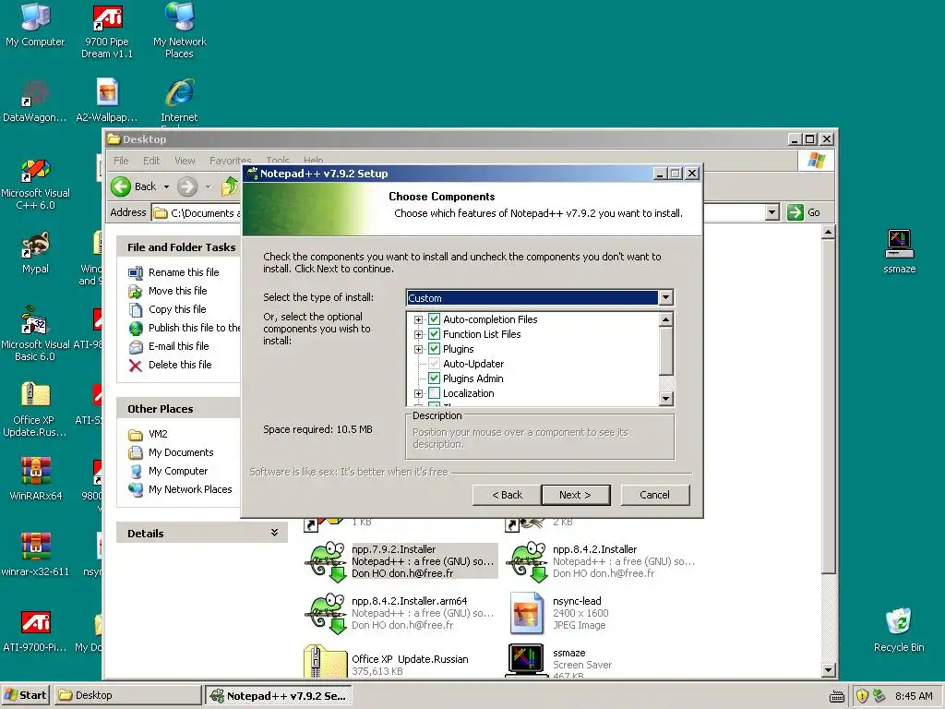Open VM2 folder in Other Places
This screenshot has width=945, height=709.
[158, 434]
